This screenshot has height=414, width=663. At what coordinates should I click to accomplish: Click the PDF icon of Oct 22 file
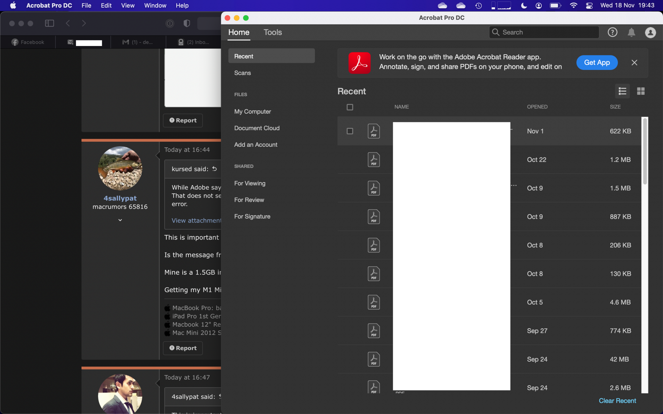click(x=374, y=160)
